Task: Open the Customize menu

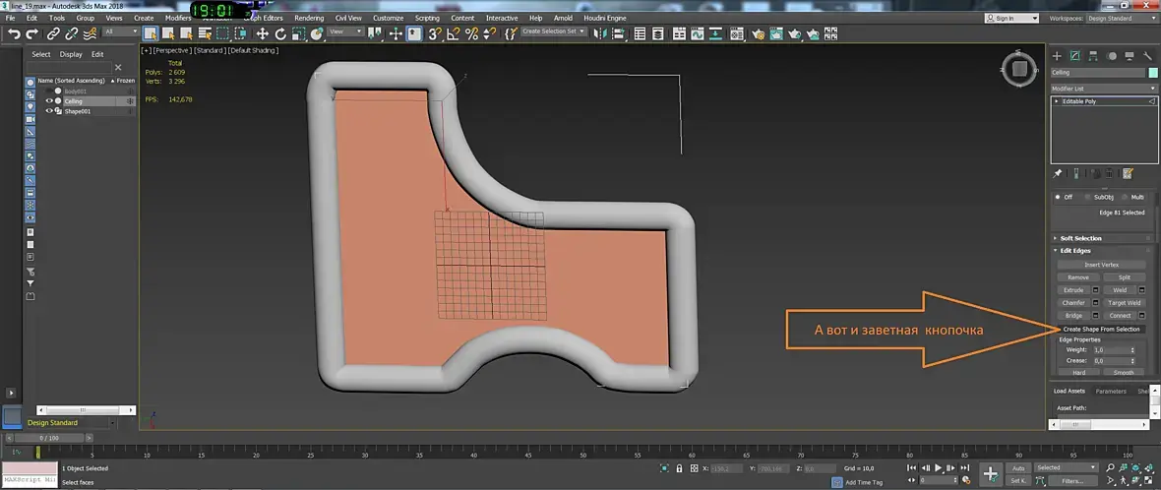Action: [388, 18]
